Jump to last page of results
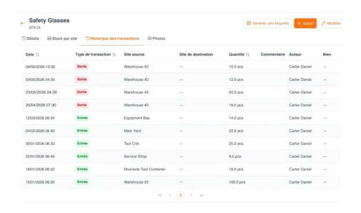 pyautogui.click(x=201, y=195)
